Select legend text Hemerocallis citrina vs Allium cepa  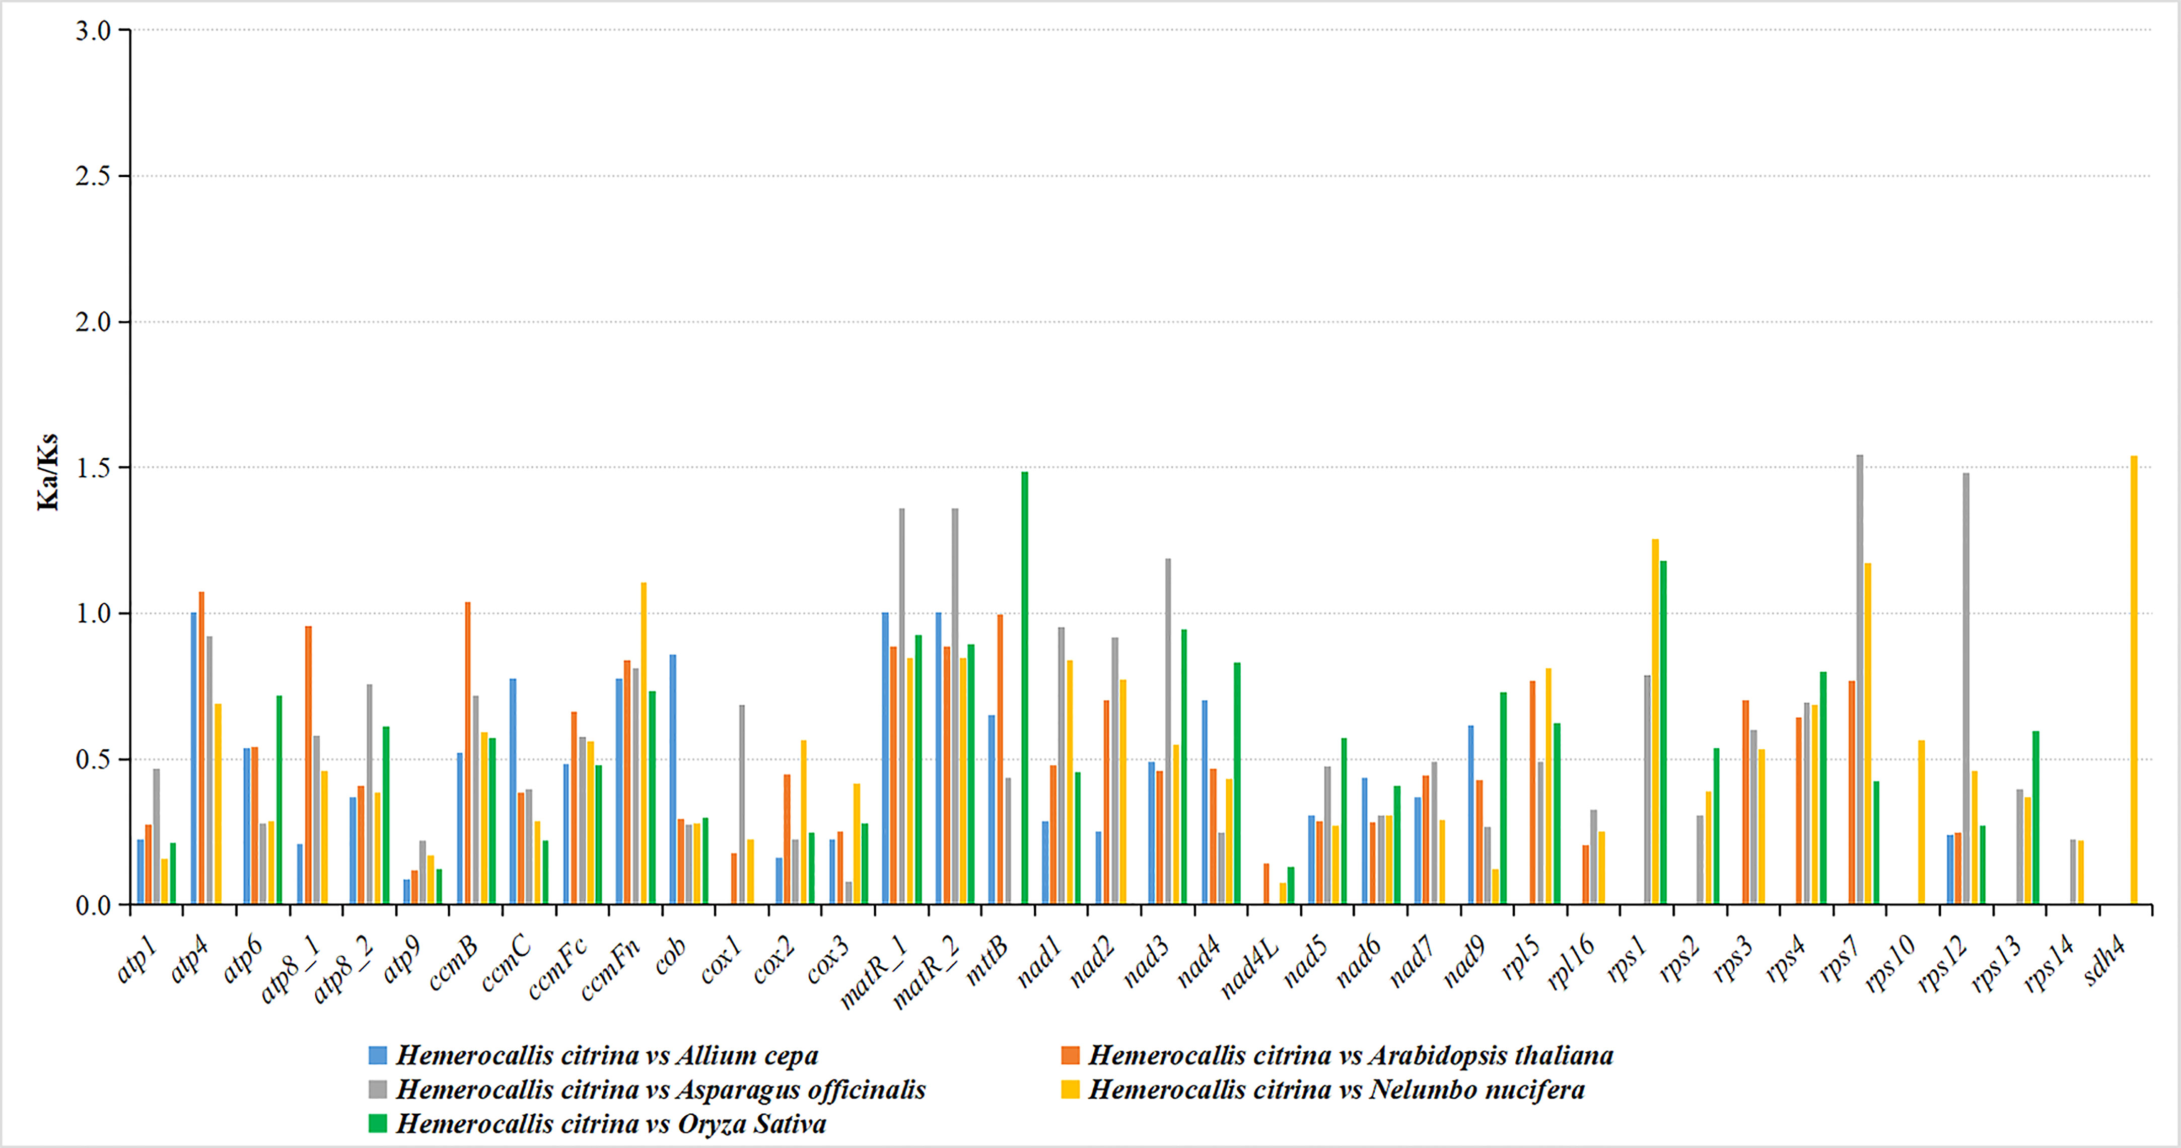607,1056
